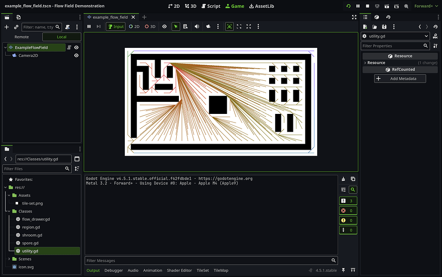
Task: Open ExampleFlowField's attached script icon
Action: pyautogui.click(x=69, y=47)
